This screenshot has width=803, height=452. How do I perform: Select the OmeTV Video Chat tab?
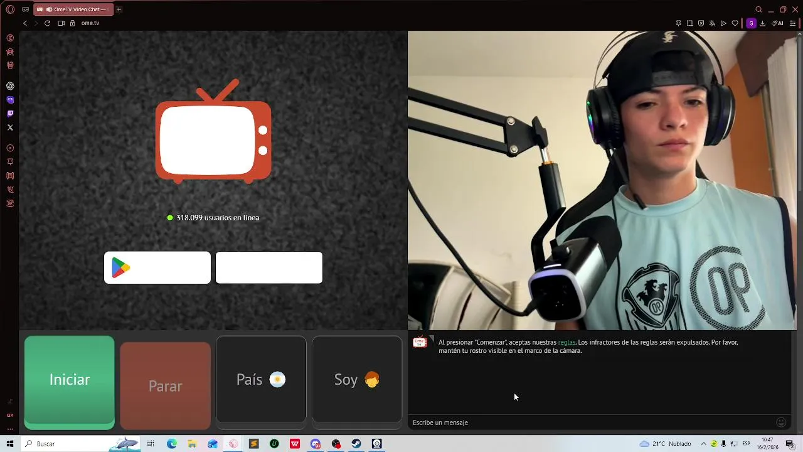73,9
